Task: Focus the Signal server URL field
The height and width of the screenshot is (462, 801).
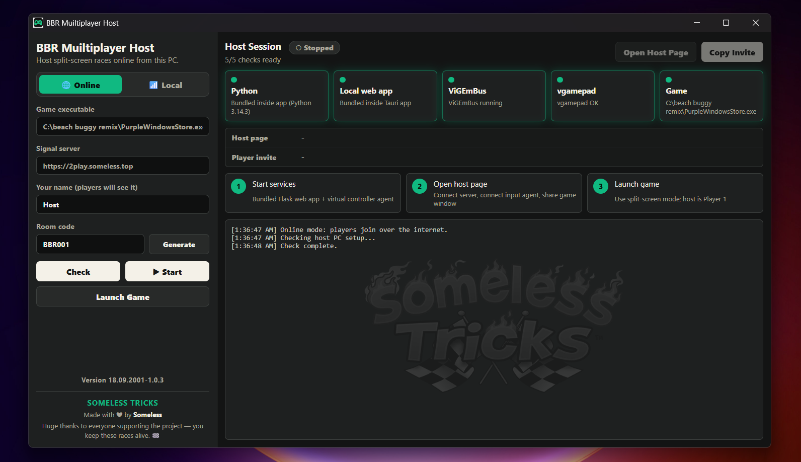Action: pyautogui.click(x=123, y=166)
